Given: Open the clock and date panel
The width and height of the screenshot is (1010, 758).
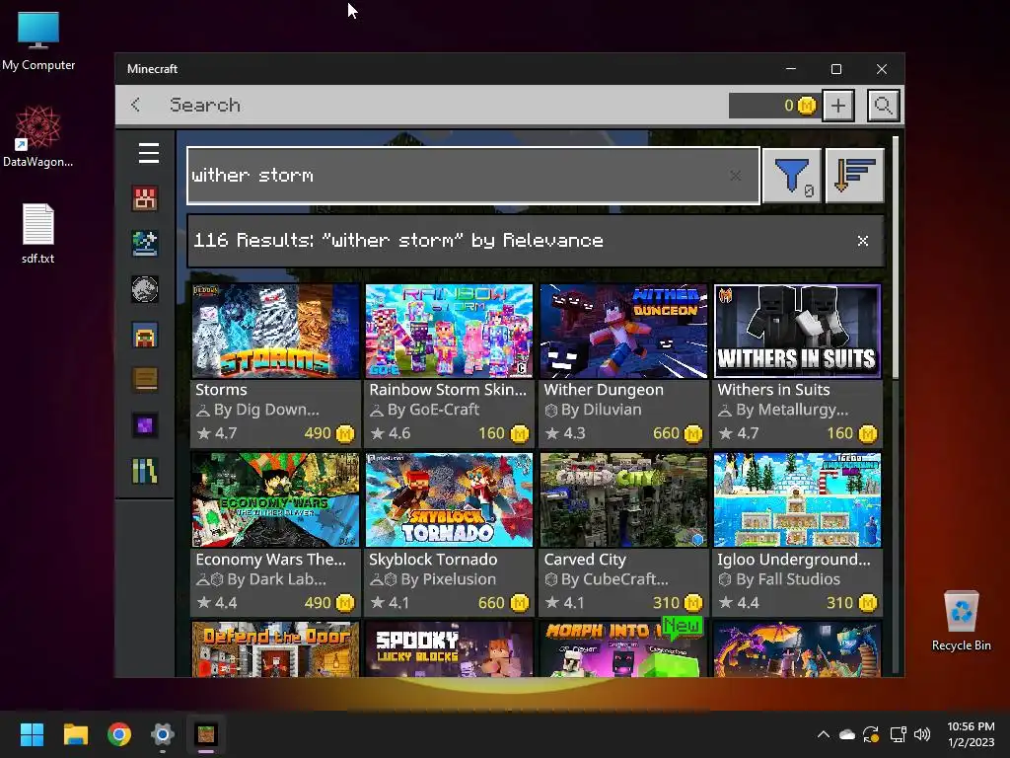Looking at the screenshot, I should 971,734.
